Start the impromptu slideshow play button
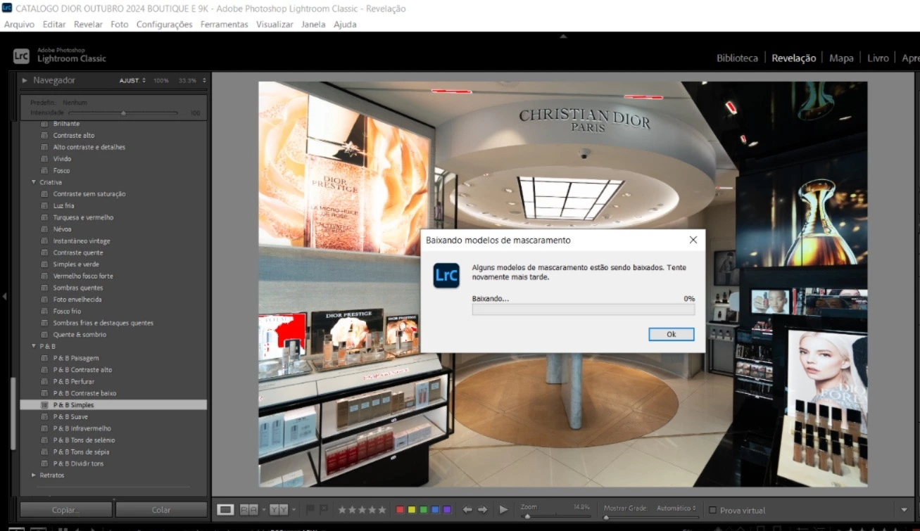The width and height of the screenshot is (920, 531). [x=503, y=510]
